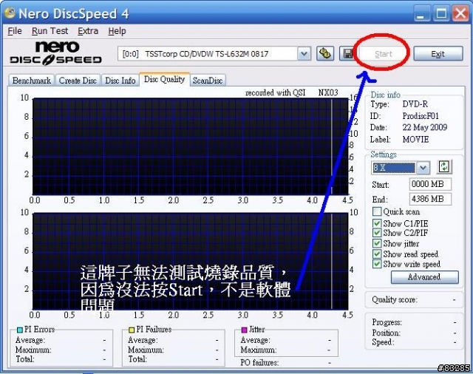Open the File menu
473x374 pixels.
[x=15, y=31]
